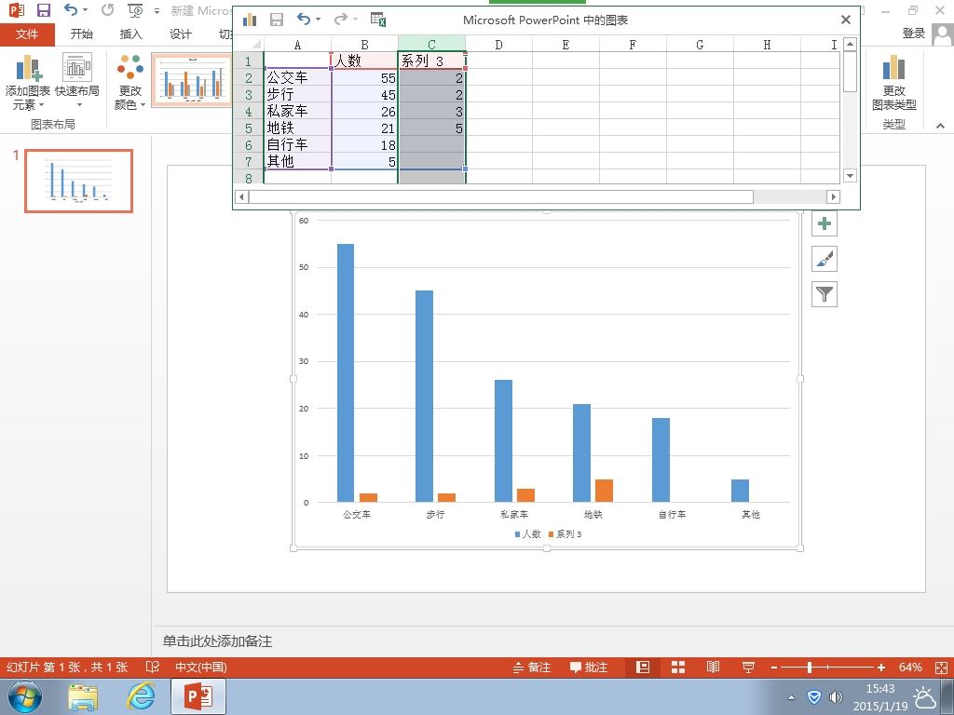Click the Chart Styles brush button
The height and width of the screenshot is (715, 954).
(x=825, y=259)
